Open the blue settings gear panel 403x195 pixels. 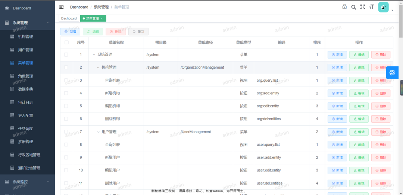[392, 73]
